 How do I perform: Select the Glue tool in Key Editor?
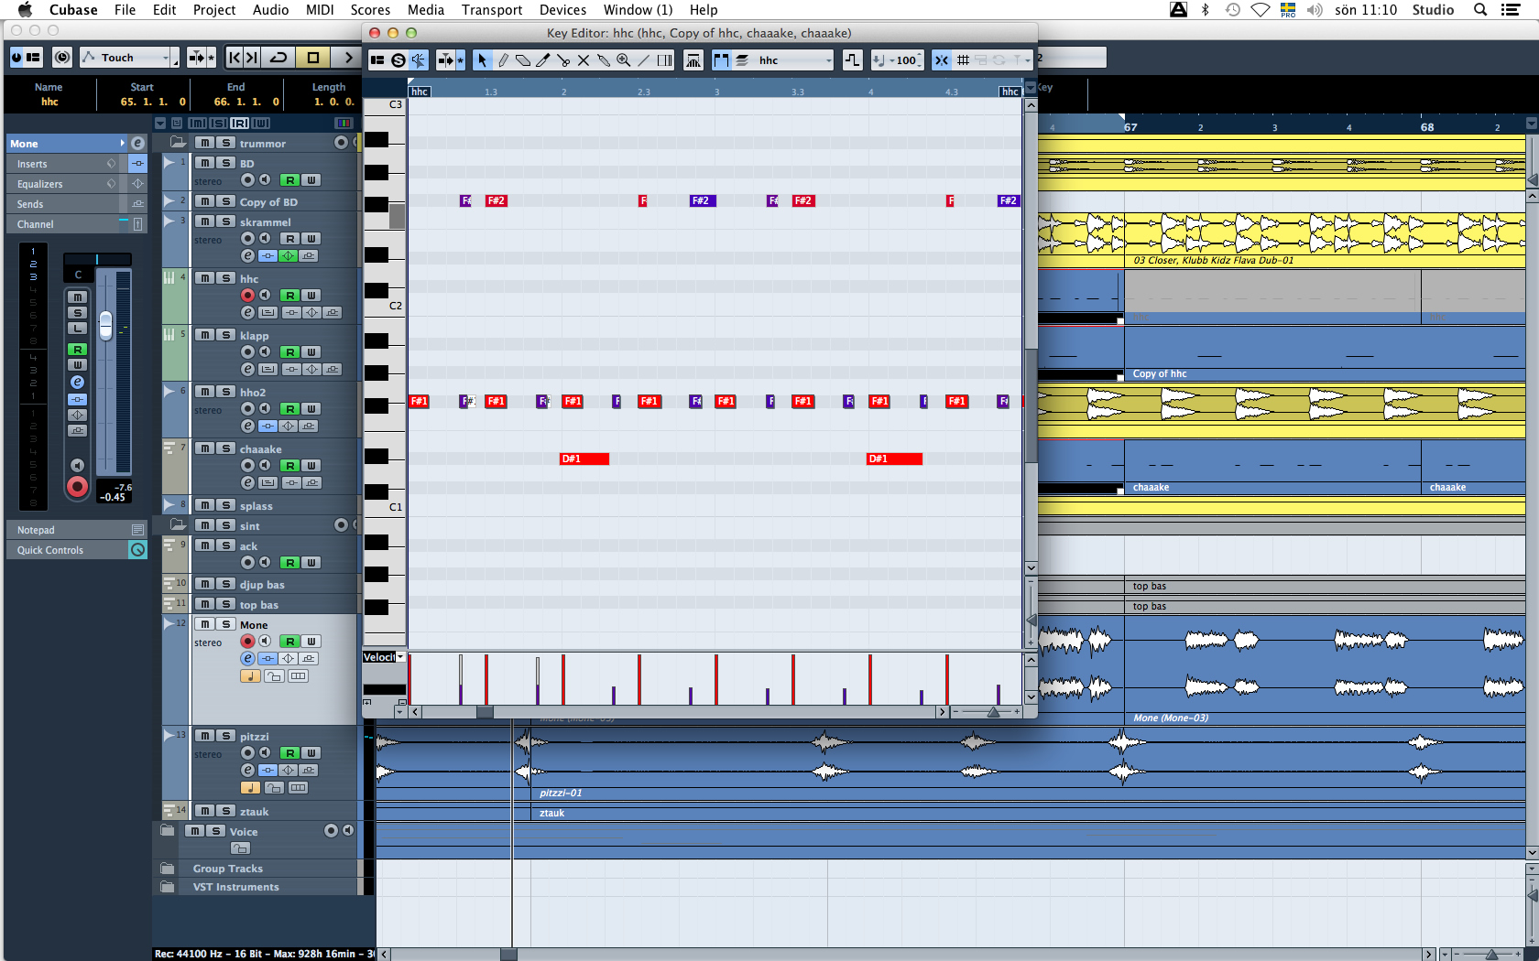604,60
